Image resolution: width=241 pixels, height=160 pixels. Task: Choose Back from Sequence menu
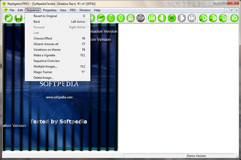click(x=58, y=22)
